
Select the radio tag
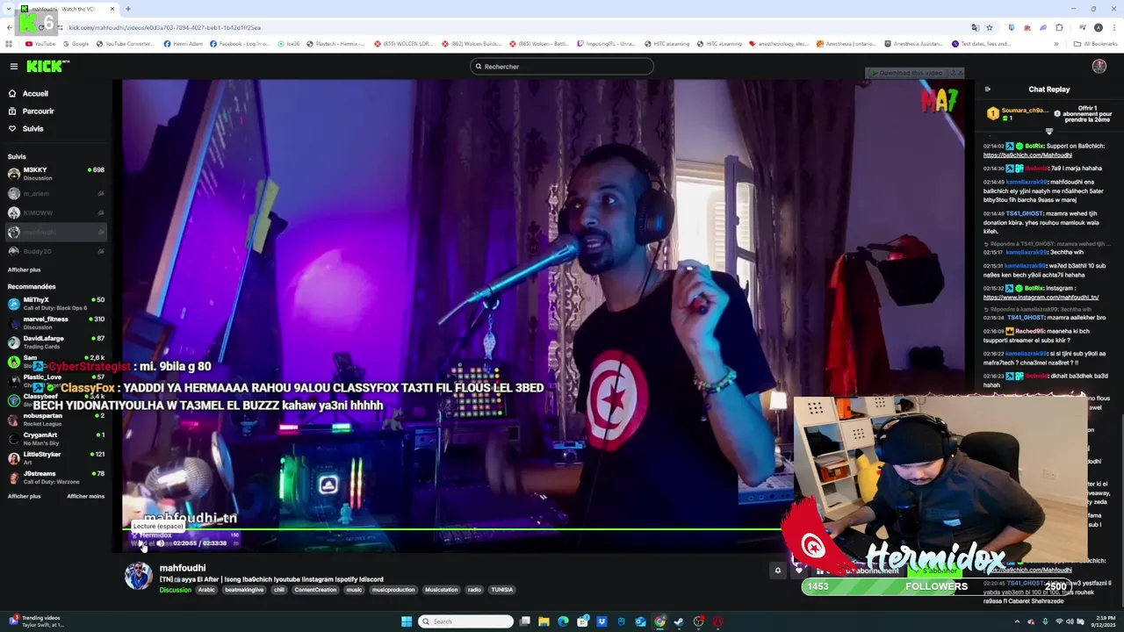pyautogui.click(x=474, y=590)
